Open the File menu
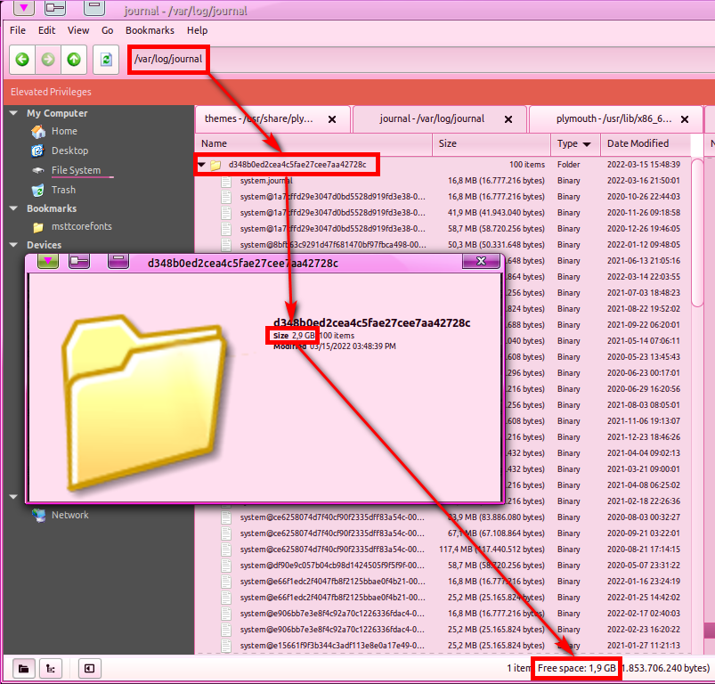The image size is (715, 684). pyautogui.click(x=18, y=30)
